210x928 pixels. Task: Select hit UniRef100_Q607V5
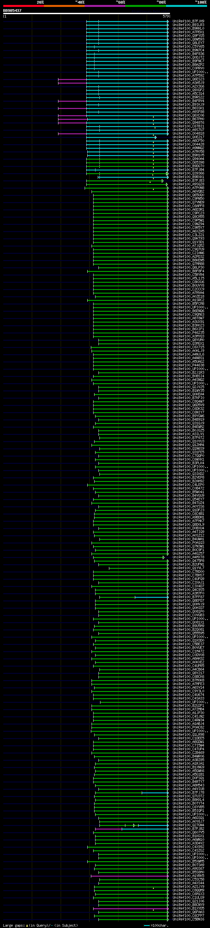(188, 833)
